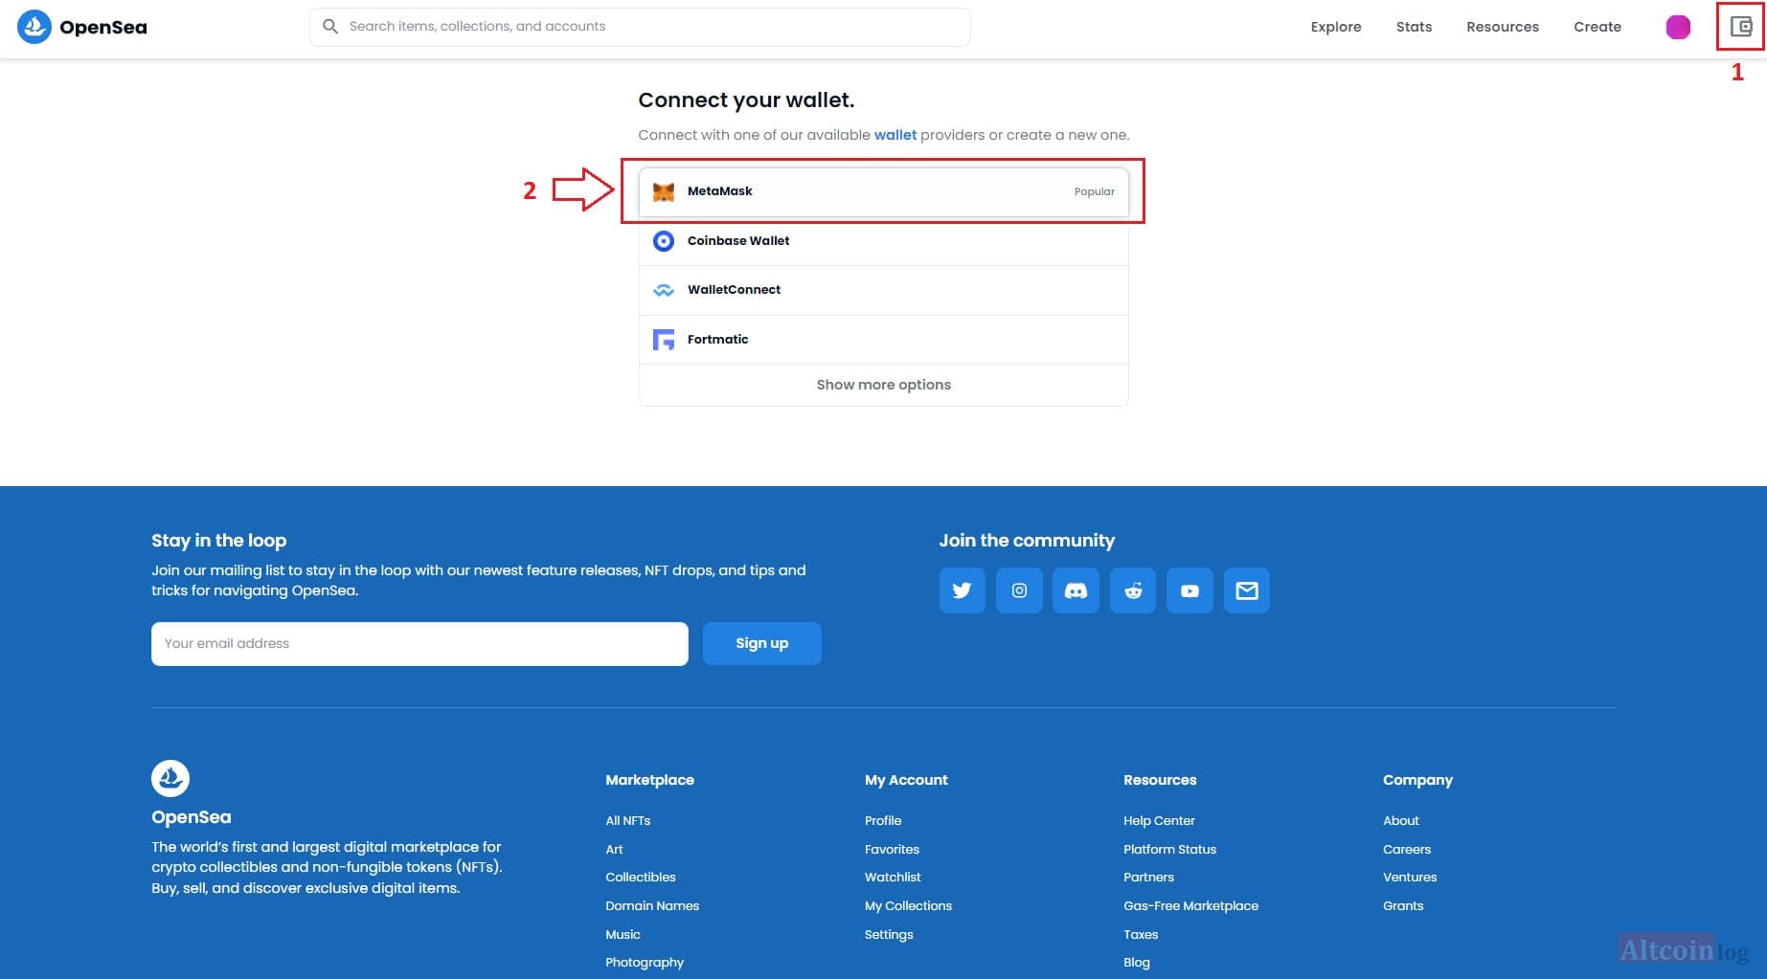Open the Gas-Free Marketplace link

1190,905
